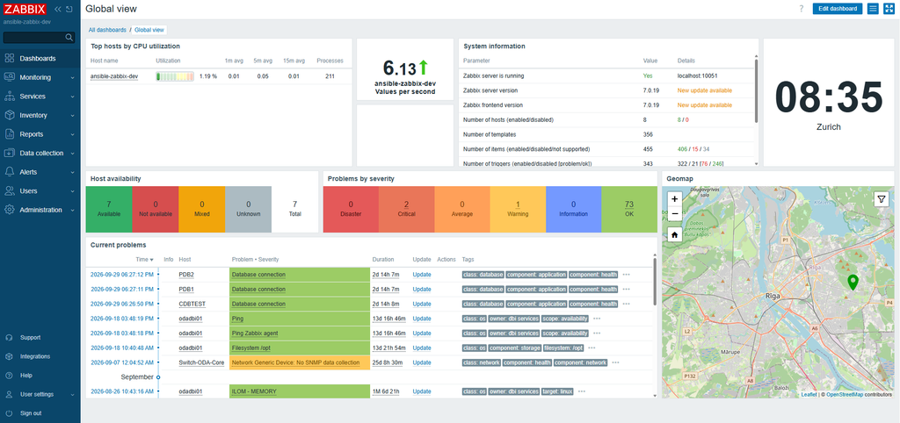
Task: Toggle kiosk fullscreen mode icon
Action: click(x=889, y=9)
